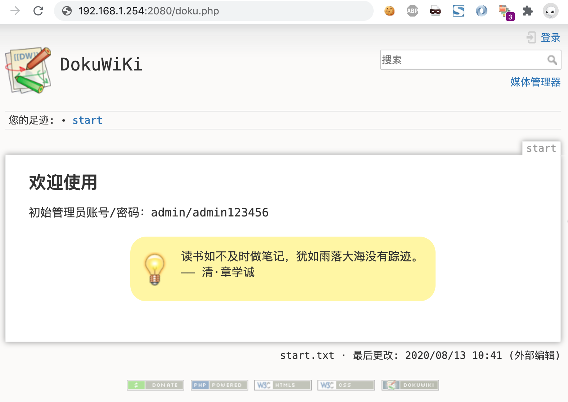Open the 媒体管理器 media manager link
Image resolution: width=568 pixels, height=402 pixels.
coord(535,82)
